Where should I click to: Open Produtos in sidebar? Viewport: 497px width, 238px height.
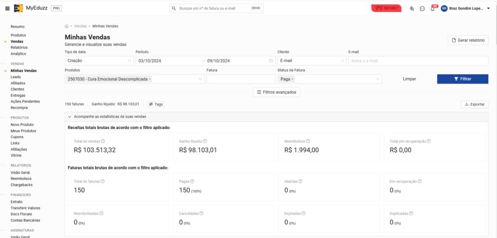point(18,35)
